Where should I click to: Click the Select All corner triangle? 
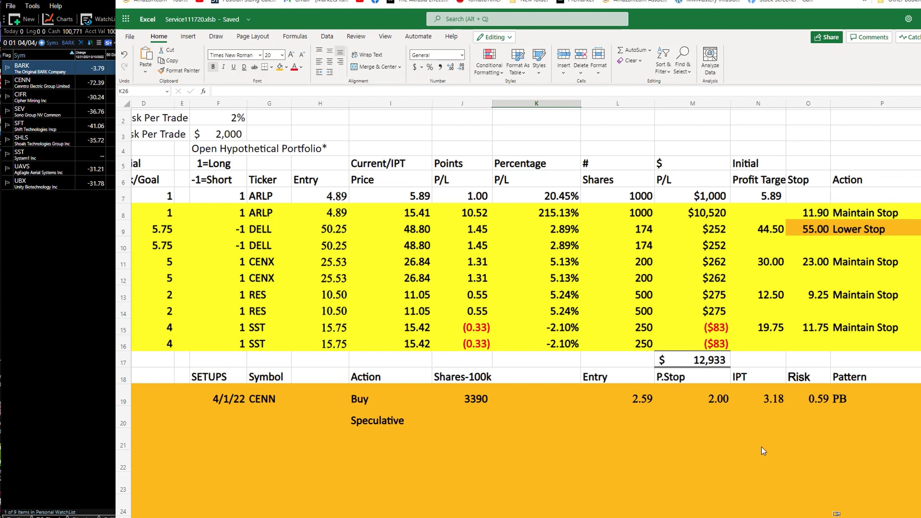[x=127, y=104]
